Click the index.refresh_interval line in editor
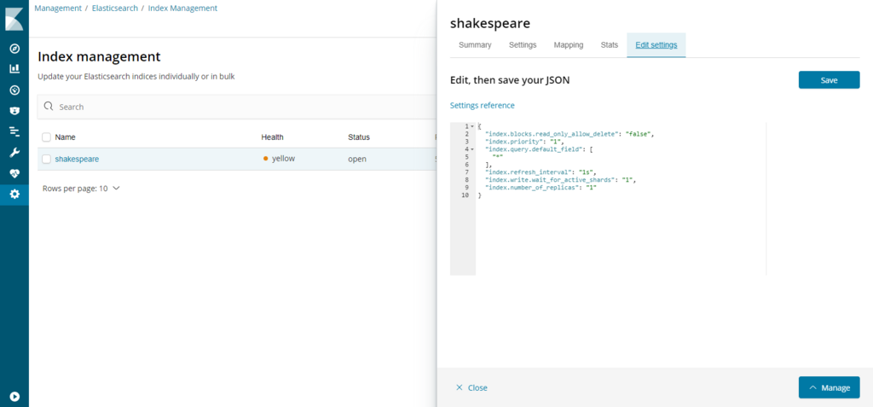 [541, 172]
